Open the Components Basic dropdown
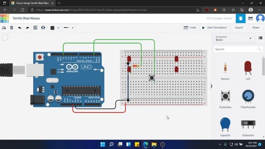The width and height of the screenshot is (265, 149). (x=233, y=38)
